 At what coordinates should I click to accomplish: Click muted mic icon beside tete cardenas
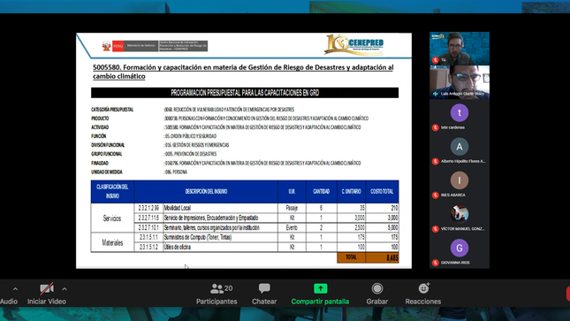[435, 127]
